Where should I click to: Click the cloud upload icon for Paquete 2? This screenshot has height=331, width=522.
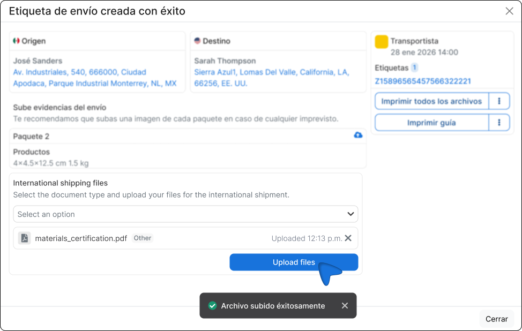(358, 136)
